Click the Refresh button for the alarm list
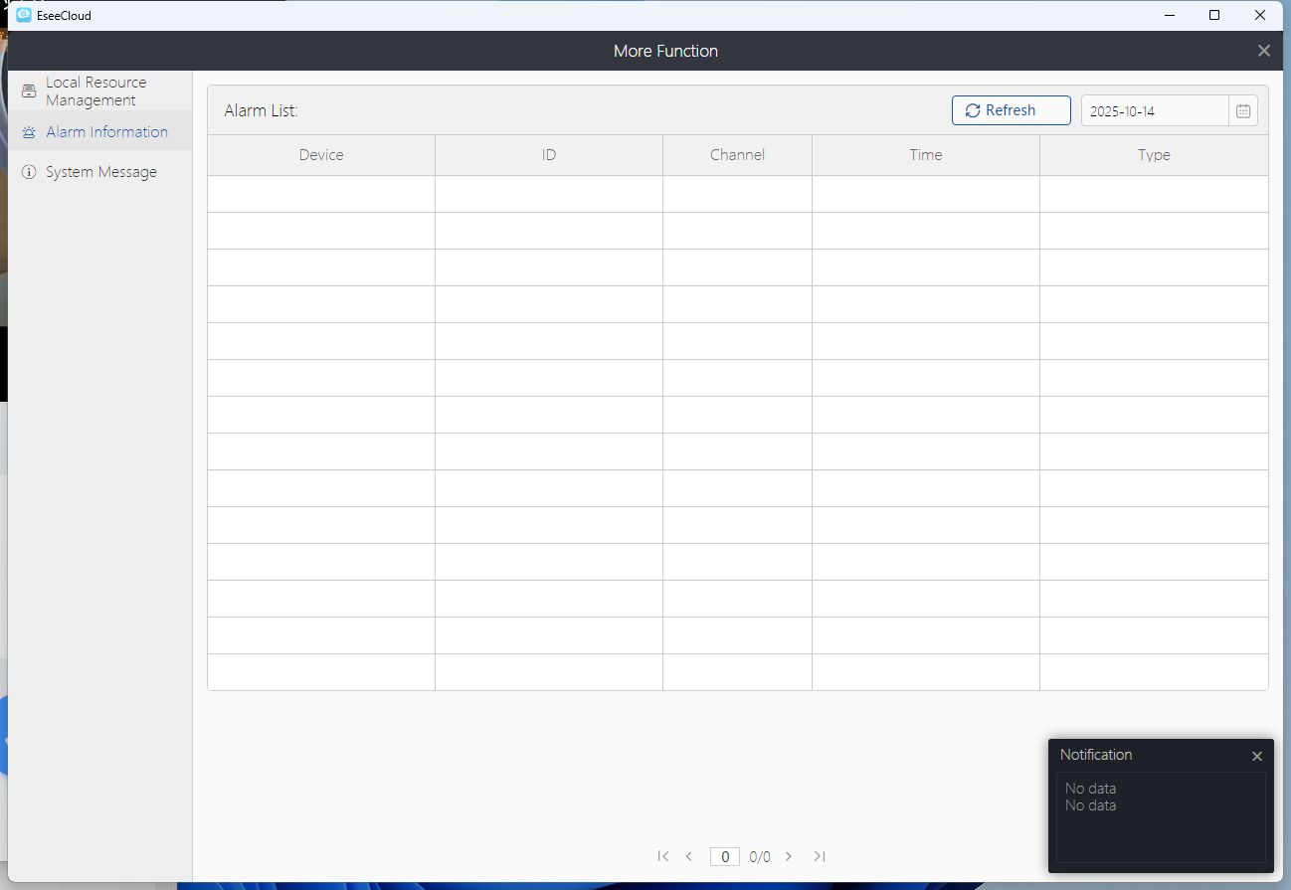 pos(1011,110)
